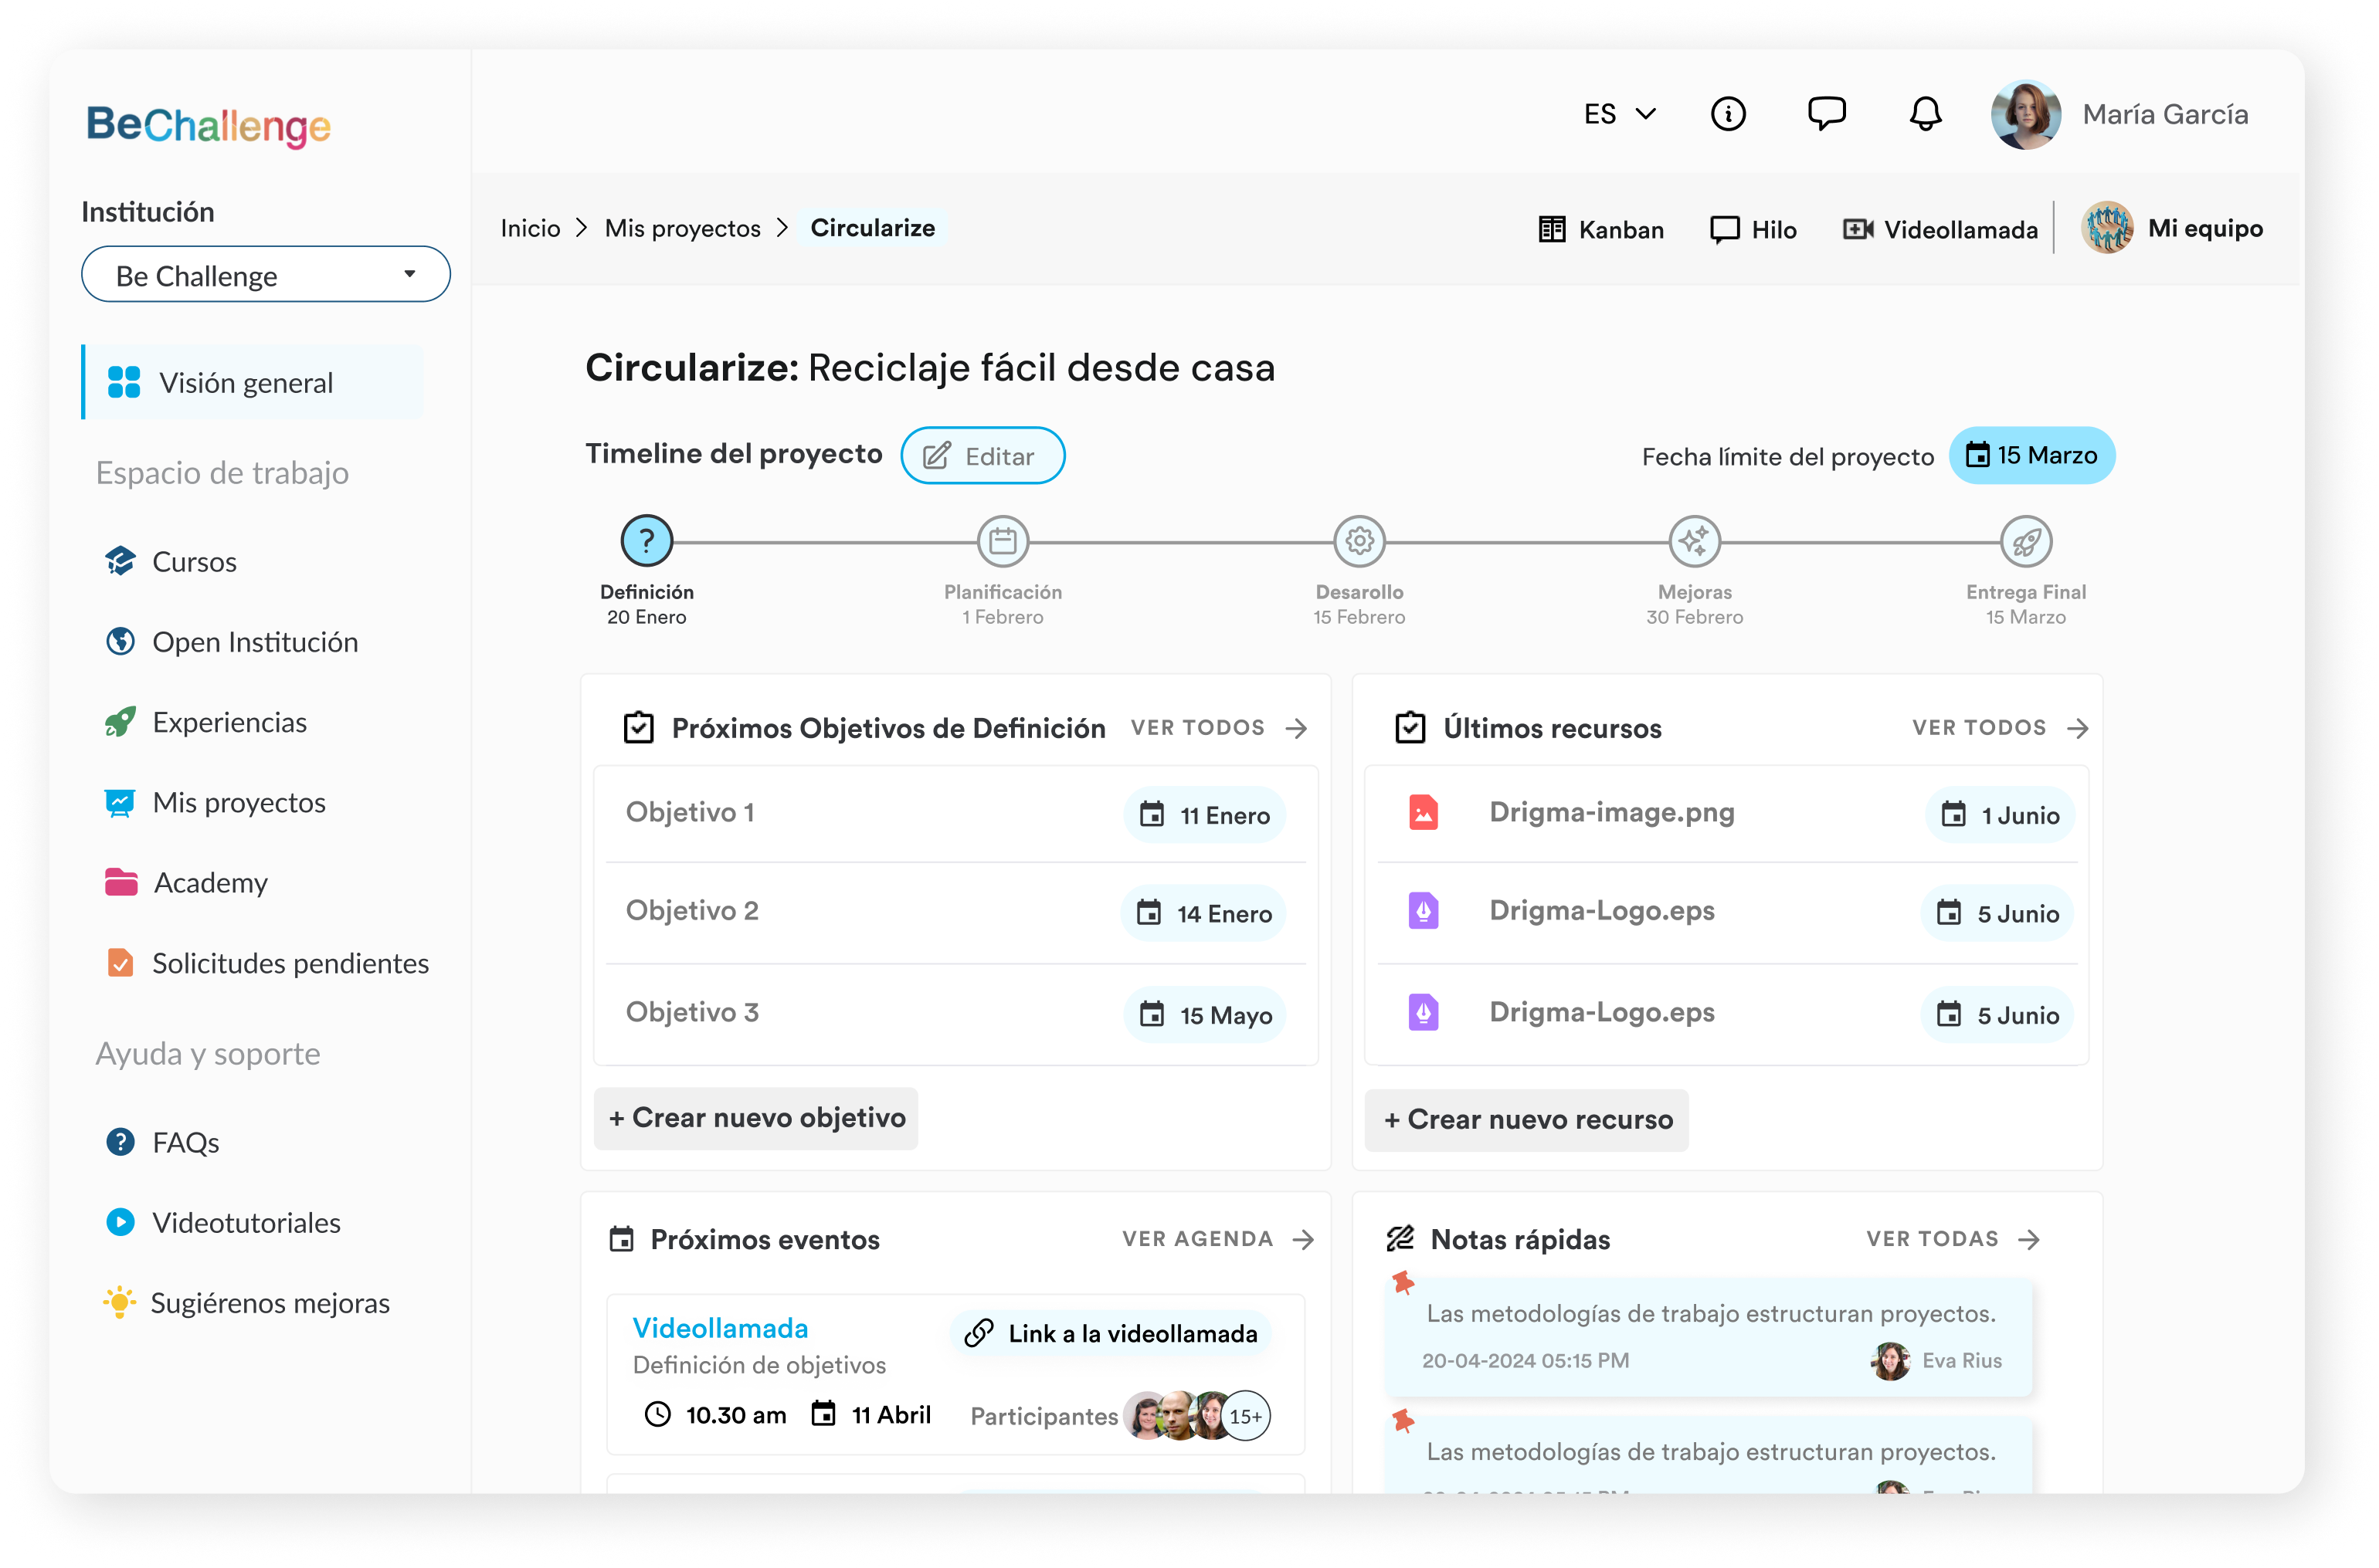Click the Drigma-image.png file icon
Viewport: 2379px width, 1568px height.
[1423, 813]
